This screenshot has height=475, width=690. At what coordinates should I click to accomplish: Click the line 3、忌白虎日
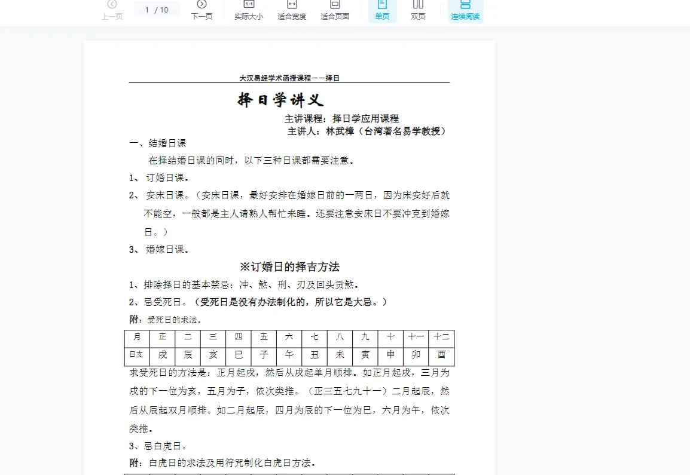click(158, 446)
